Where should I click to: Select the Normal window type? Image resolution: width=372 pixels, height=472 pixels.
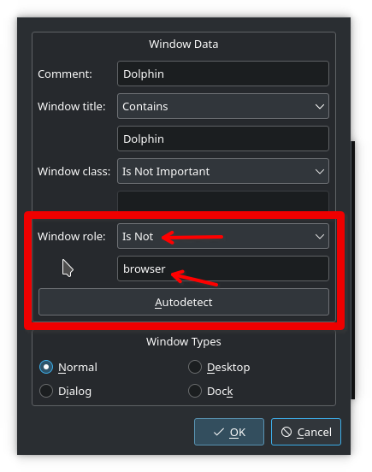(x=46, y=367)
